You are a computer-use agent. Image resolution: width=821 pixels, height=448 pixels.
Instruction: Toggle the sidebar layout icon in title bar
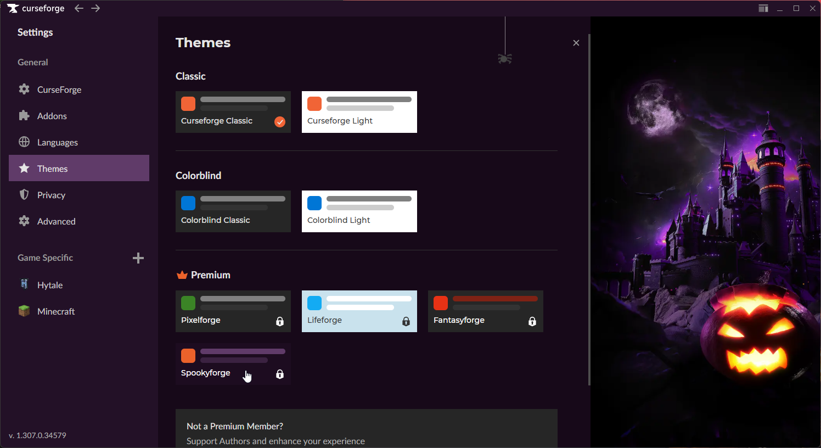[x=763, y=8]
